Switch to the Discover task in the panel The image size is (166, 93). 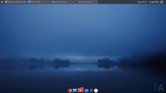click(x=63, y=2)
